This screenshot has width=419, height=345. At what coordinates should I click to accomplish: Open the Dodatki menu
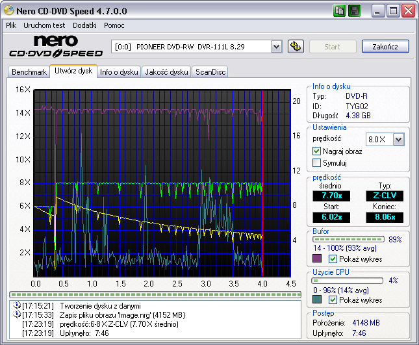pos(84,25)
